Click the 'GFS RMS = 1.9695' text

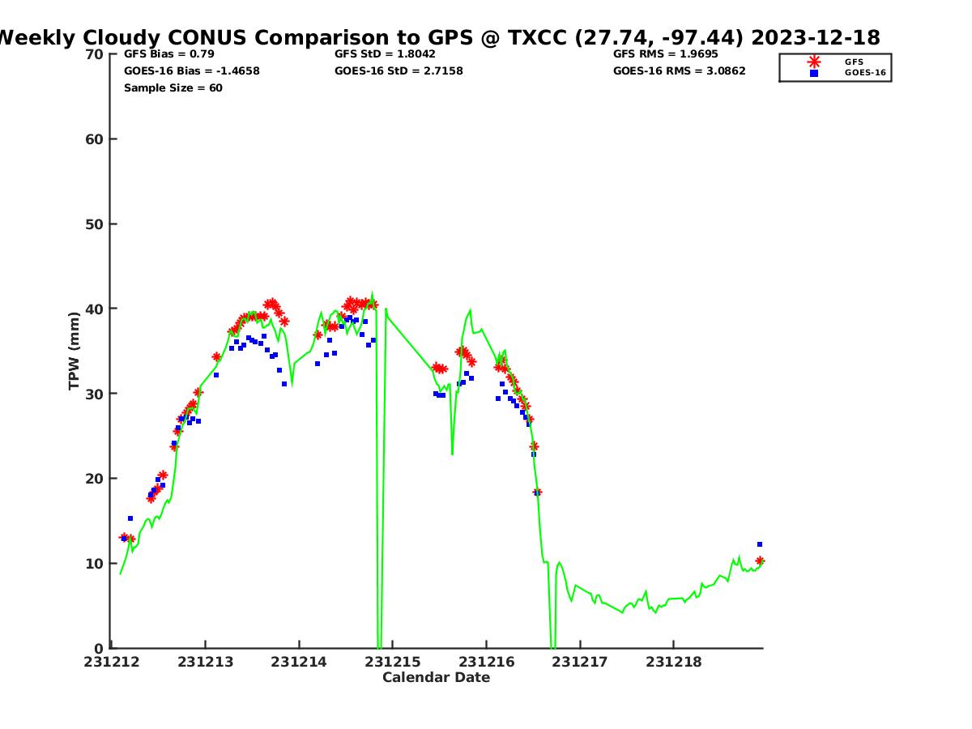(665, 54)
